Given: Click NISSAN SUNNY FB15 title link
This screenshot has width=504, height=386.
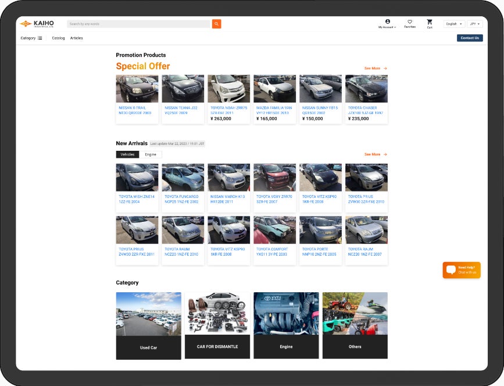Looking at the screenshot, I should 320,111.
